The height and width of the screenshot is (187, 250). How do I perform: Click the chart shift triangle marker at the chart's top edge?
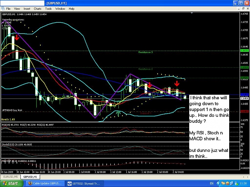coord(192,13)
